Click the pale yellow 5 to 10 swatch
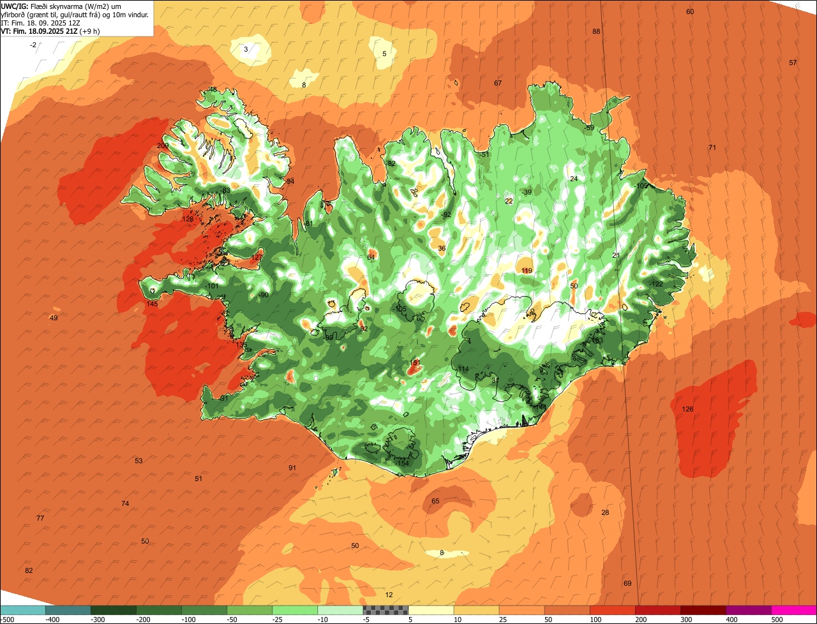 pyautogui.click(x=431, y=610)
